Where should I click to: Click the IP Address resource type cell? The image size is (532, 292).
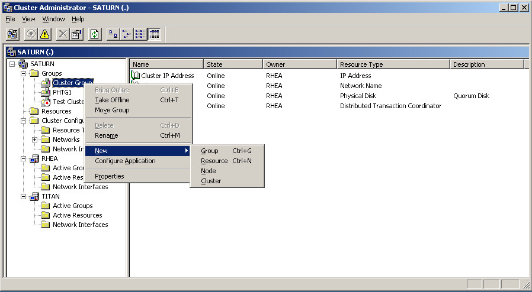[355, 76]
